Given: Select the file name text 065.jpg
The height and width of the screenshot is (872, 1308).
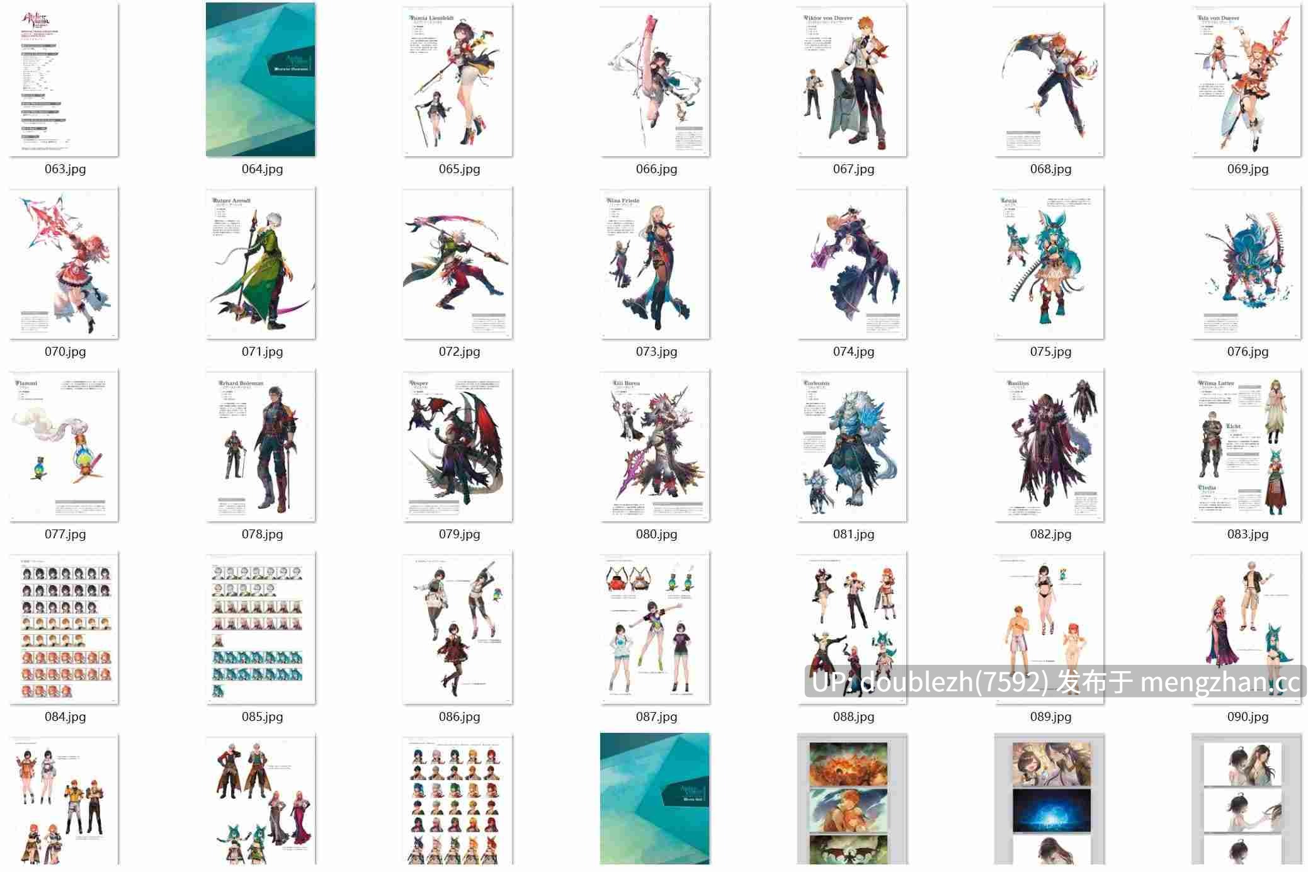Looking at the screenshot, I should click(x=459, y=169).
